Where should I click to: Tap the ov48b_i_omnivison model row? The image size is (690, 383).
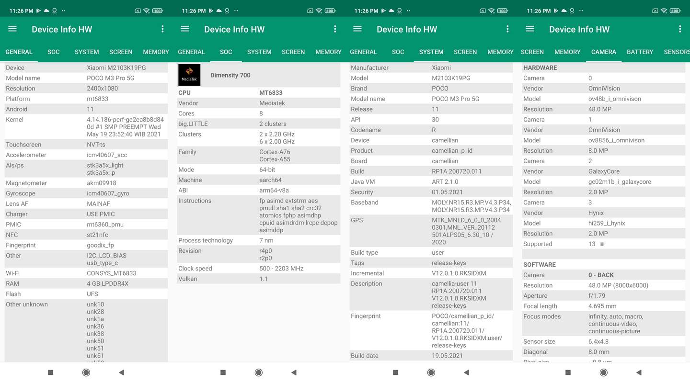[604, 99]
